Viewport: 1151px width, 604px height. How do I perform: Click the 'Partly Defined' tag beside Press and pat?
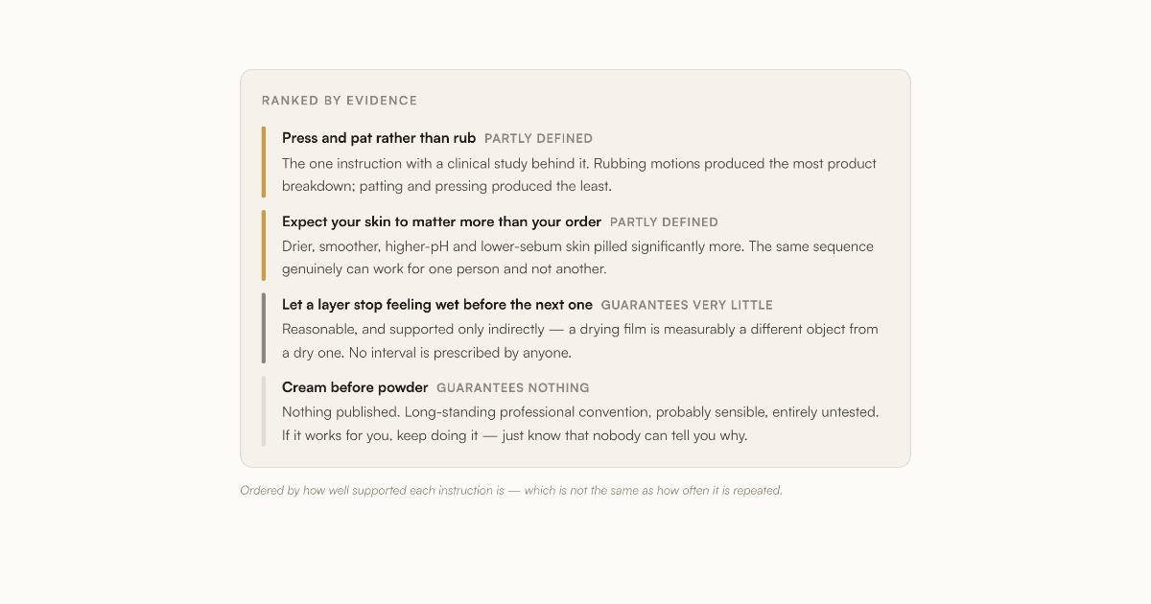pyautogui.click(x=538, y=139)
